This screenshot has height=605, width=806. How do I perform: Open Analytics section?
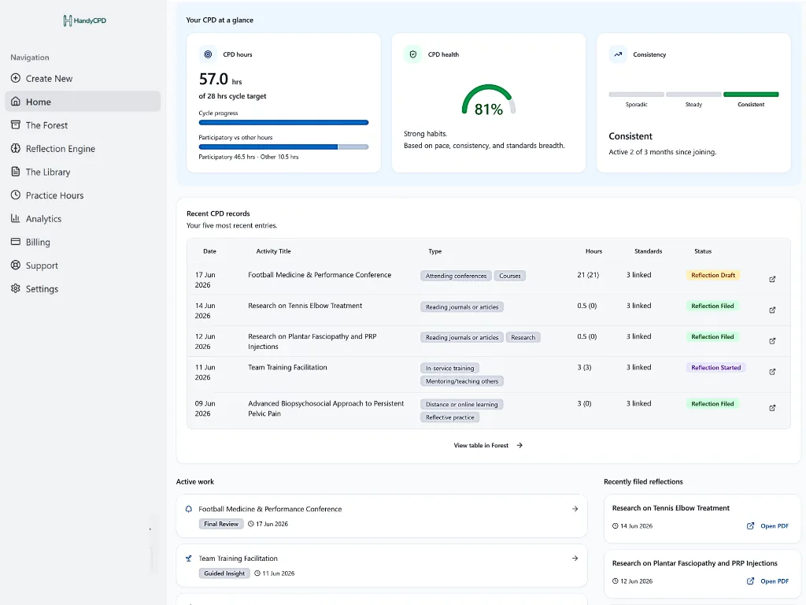83,218
